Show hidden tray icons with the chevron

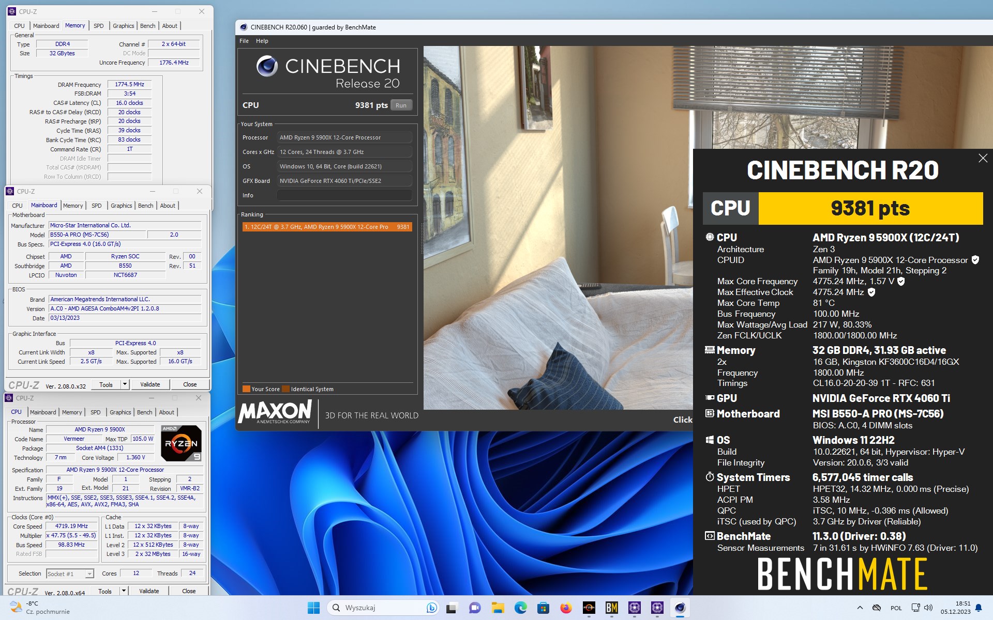[860, 608]
